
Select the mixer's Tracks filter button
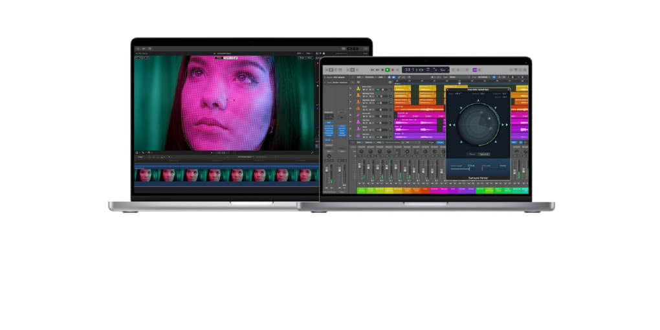point(440,142)
